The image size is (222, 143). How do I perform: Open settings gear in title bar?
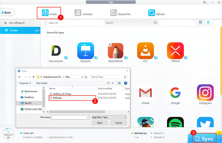click(x=204, y=2)
